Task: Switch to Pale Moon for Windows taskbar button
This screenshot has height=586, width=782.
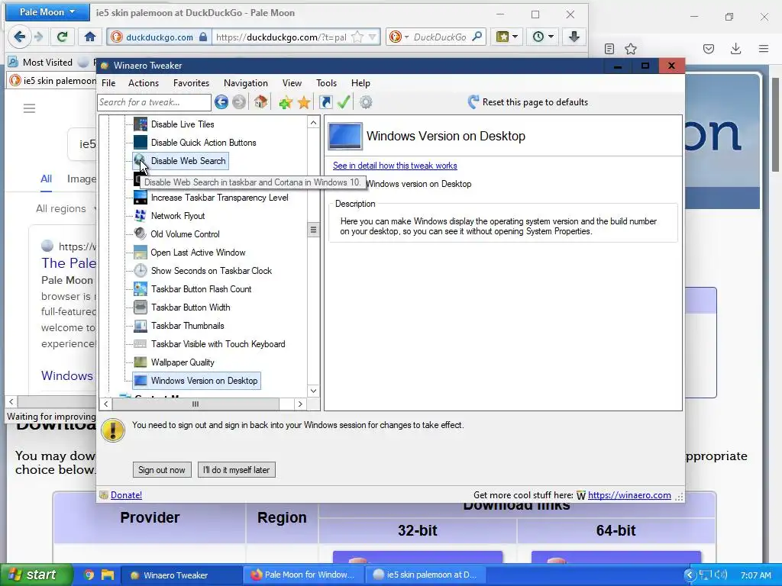Action: 302,575
